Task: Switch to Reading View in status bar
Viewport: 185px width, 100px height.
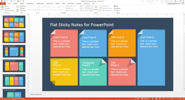Action: point(160,98)
